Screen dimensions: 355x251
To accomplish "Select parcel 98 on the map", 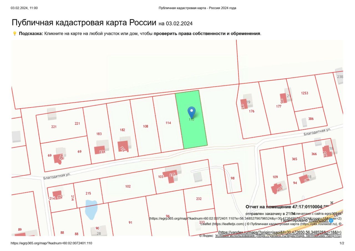I will 232,178.
